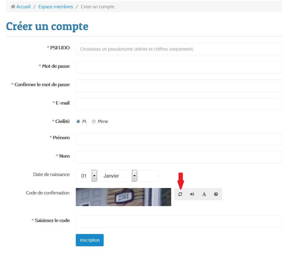Click the home icon in breadcrumb
Image resolution: width=285 pixels, height=261 pixels.
click(13, 7)
